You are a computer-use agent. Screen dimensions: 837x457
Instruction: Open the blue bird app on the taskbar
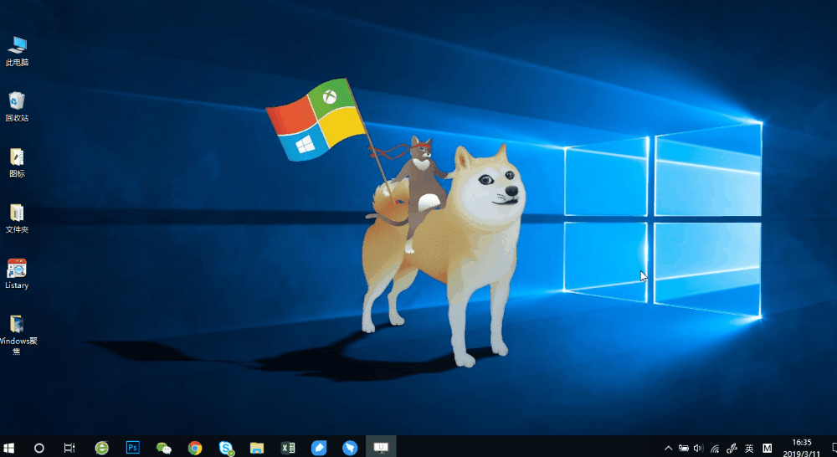tap(350, 448)
